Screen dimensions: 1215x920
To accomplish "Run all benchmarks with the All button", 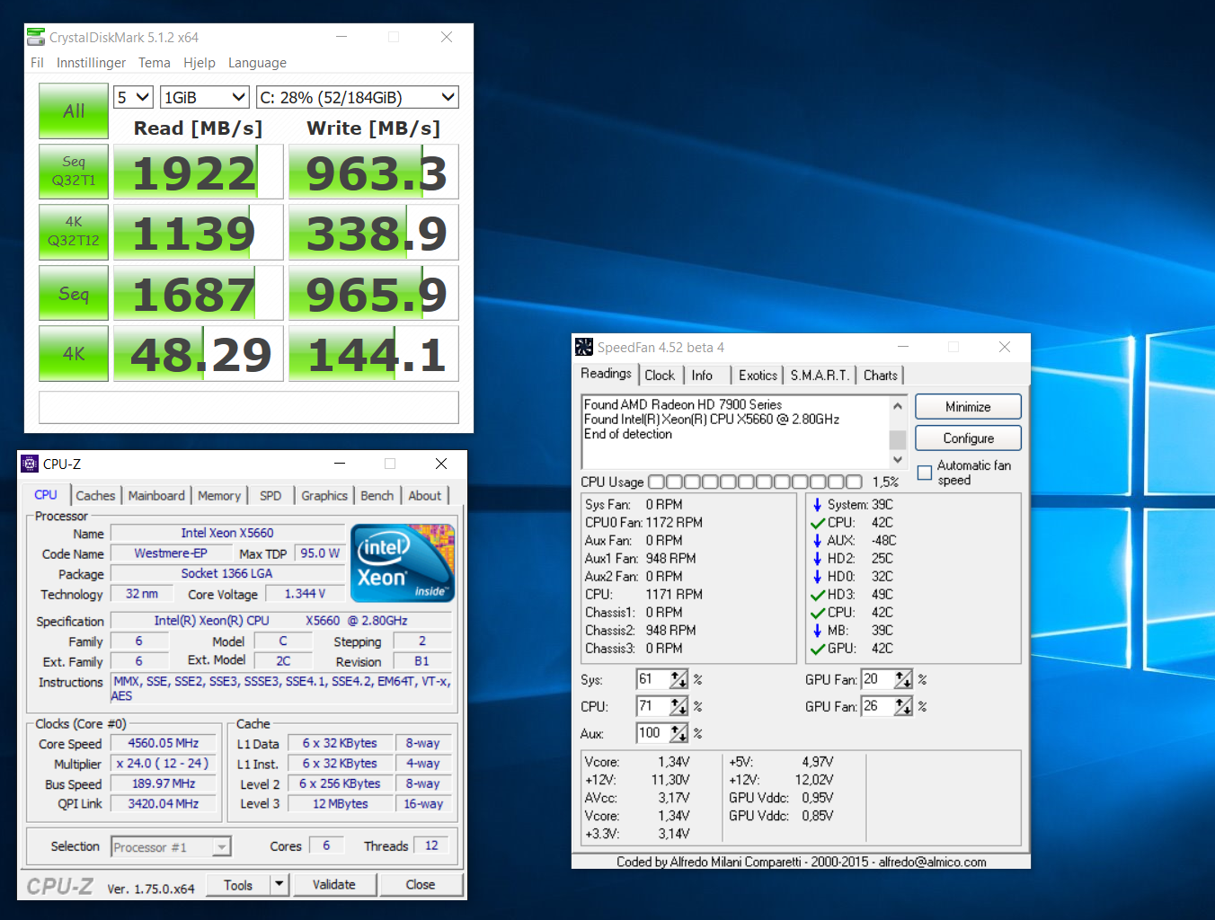I will (74, 111).
